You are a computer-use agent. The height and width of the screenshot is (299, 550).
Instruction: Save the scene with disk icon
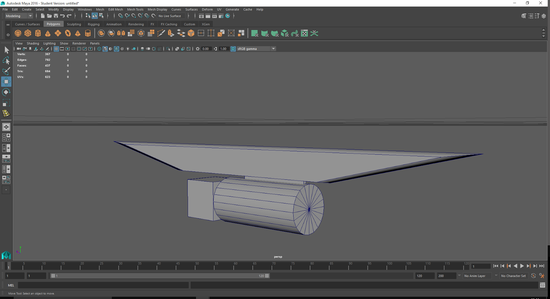[x=56, y=16]
